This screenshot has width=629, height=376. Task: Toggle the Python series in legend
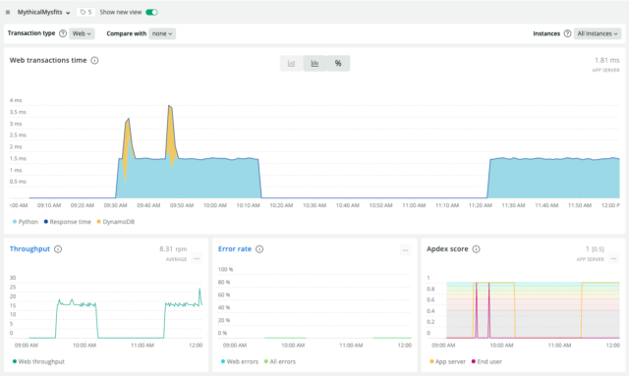tap(26, 222)
